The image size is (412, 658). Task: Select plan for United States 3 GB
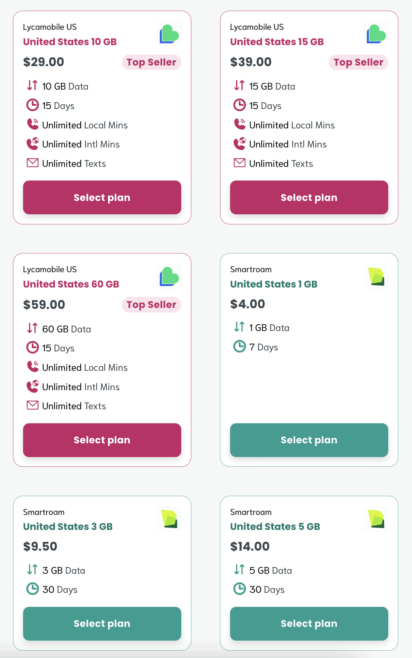(x=102, y=623)
